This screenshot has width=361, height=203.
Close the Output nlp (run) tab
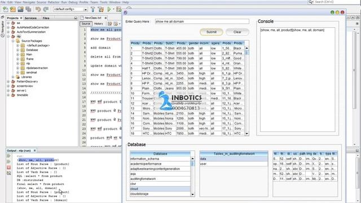pyautogui.click(x=35, y=151)
